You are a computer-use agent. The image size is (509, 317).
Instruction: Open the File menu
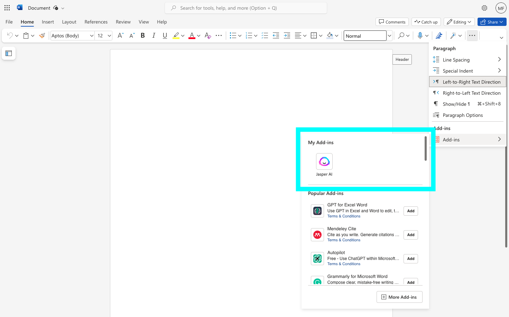9,22
